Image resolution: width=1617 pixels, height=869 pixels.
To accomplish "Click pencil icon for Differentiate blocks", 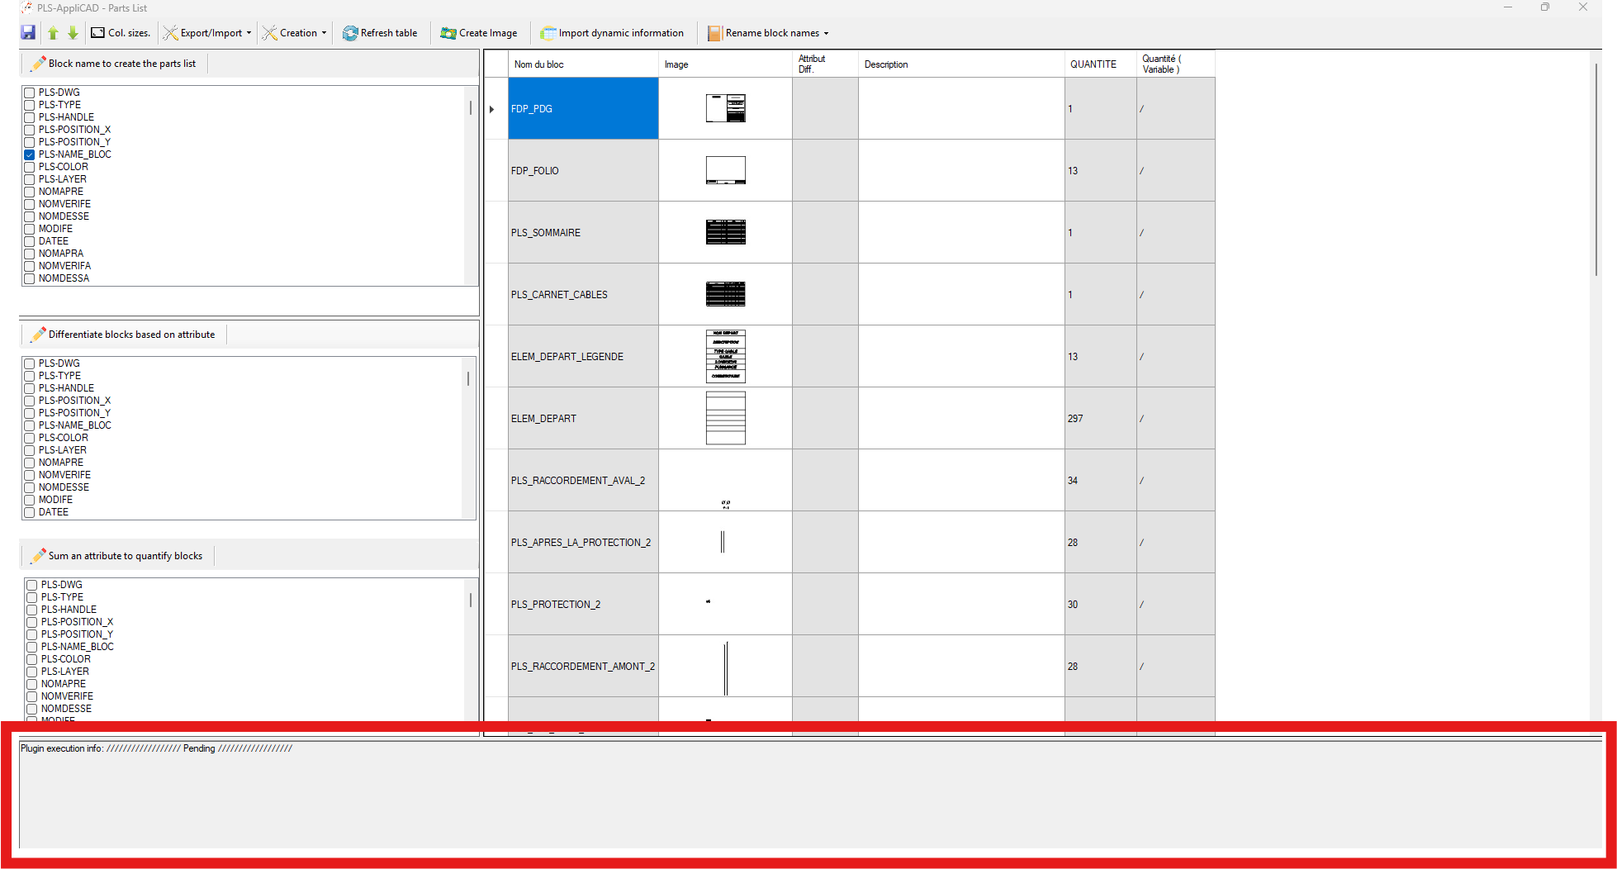I will pyautogui.click(x=38, y=335).
